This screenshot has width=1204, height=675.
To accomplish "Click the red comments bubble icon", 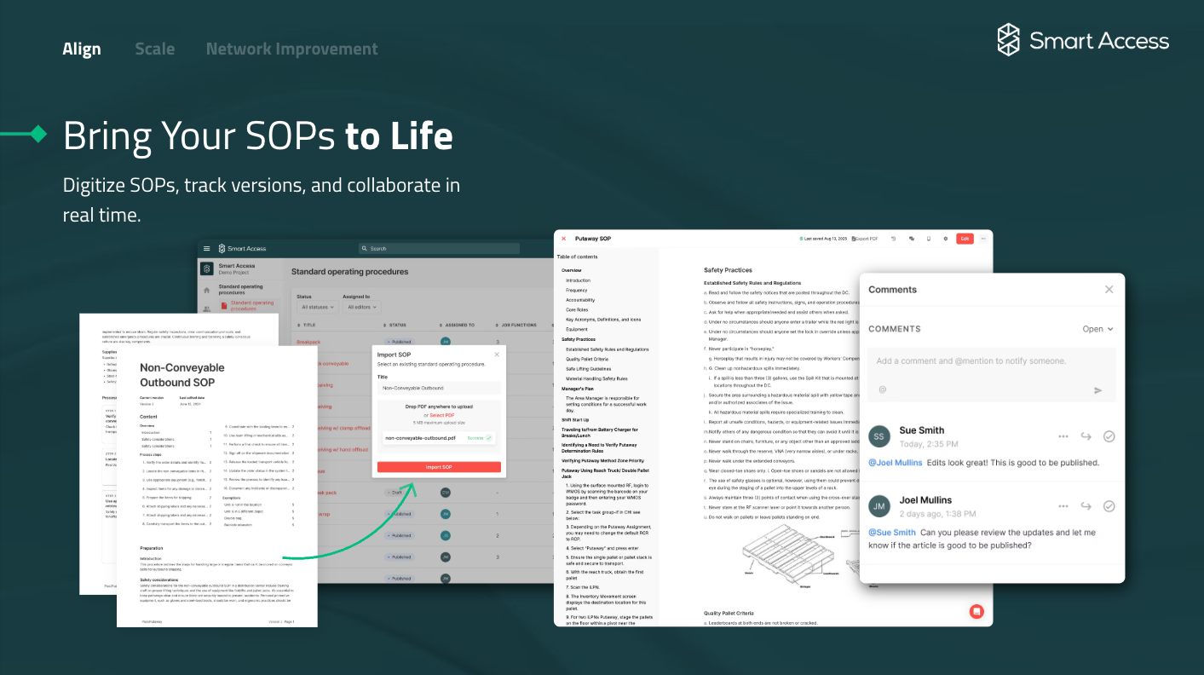I will tap(976, 611).
